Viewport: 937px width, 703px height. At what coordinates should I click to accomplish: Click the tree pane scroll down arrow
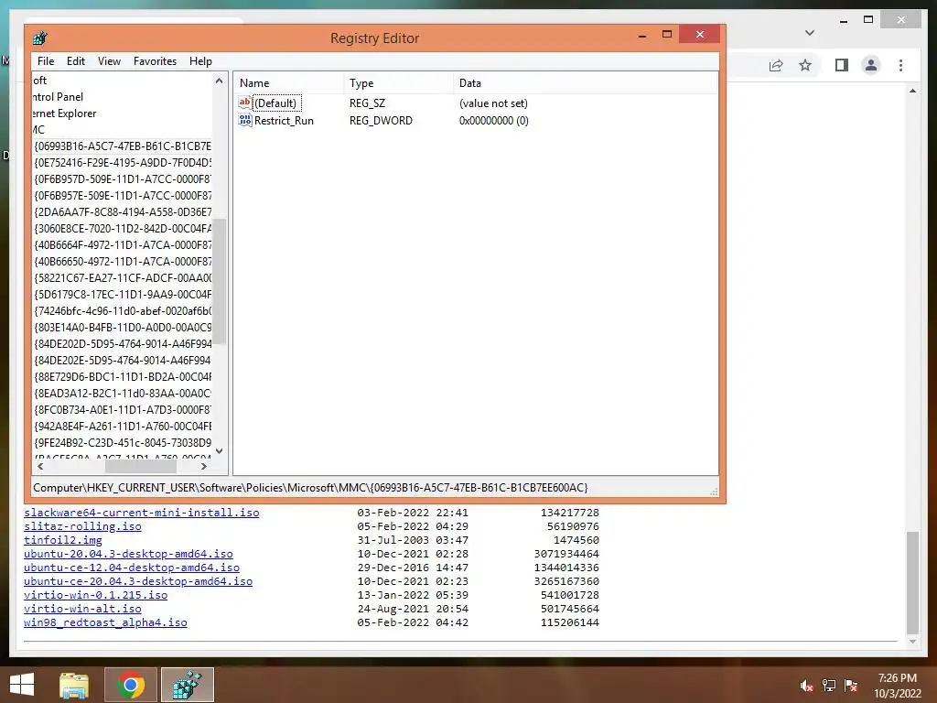[220, 451]
